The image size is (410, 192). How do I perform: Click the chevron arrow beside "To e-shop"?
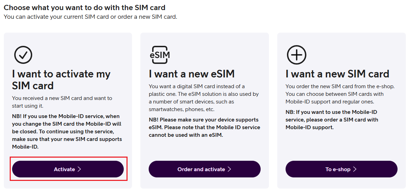355,169
